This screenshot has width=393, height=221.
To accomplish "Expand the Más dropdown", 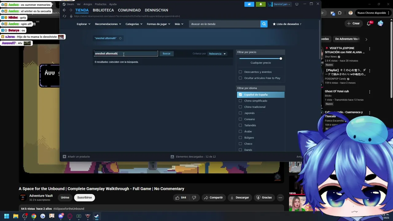I will coord(179,24).
